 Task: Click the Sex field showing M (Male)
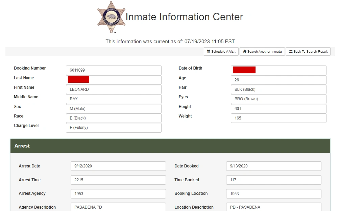pos(114,109)
